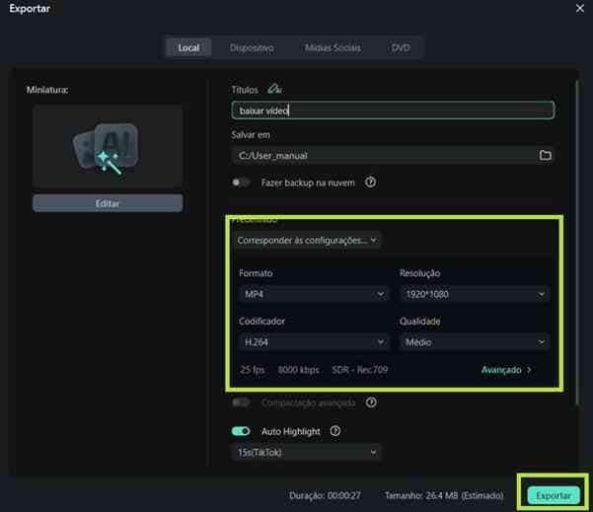Click the Compactação avançada label text
The image size is (593, 512).
pyautogui.click(x=308, y=402)
